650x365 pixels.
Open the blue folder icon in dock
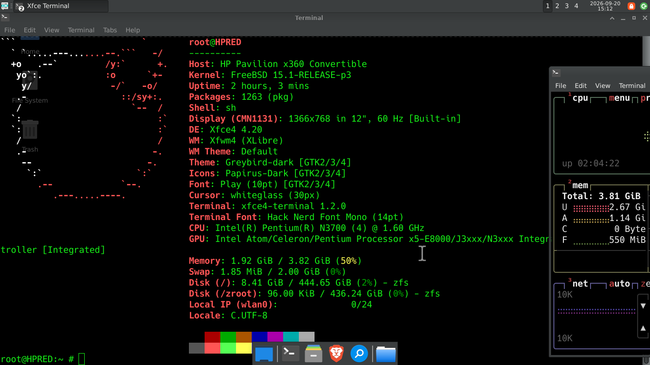click(386, 354)
